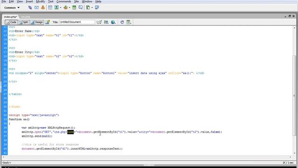Click the Title field containing Untitled Document
The height and width of the screenshot is (168, 298).
tap(77, 22)
